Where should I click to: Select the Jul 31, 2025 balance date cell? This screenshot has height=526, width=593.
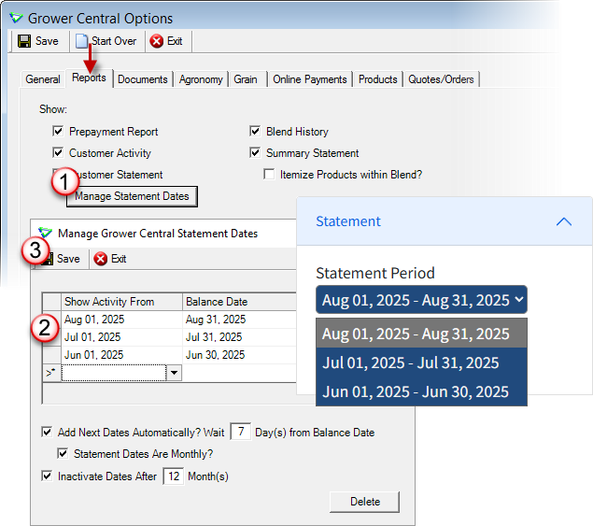pyautogui.click(x=240, y=337)
